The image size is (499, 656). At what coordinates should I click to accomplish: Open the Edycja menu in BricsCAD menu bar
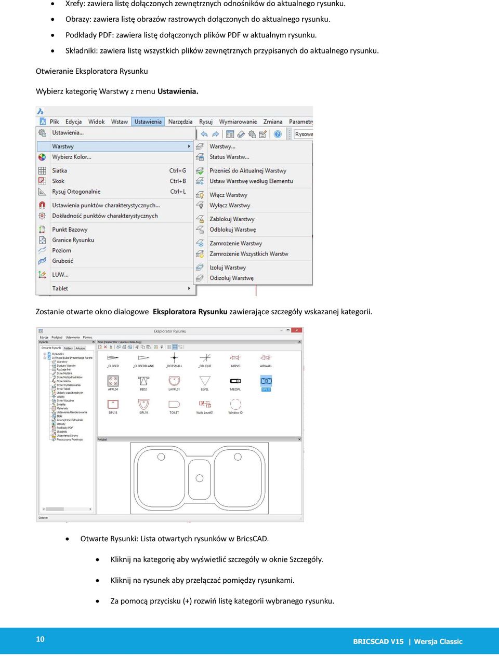point(73,122)
